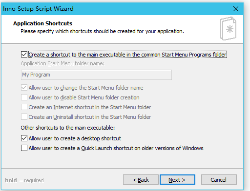Click the 'bold = required' hint text

coord(24,180)
